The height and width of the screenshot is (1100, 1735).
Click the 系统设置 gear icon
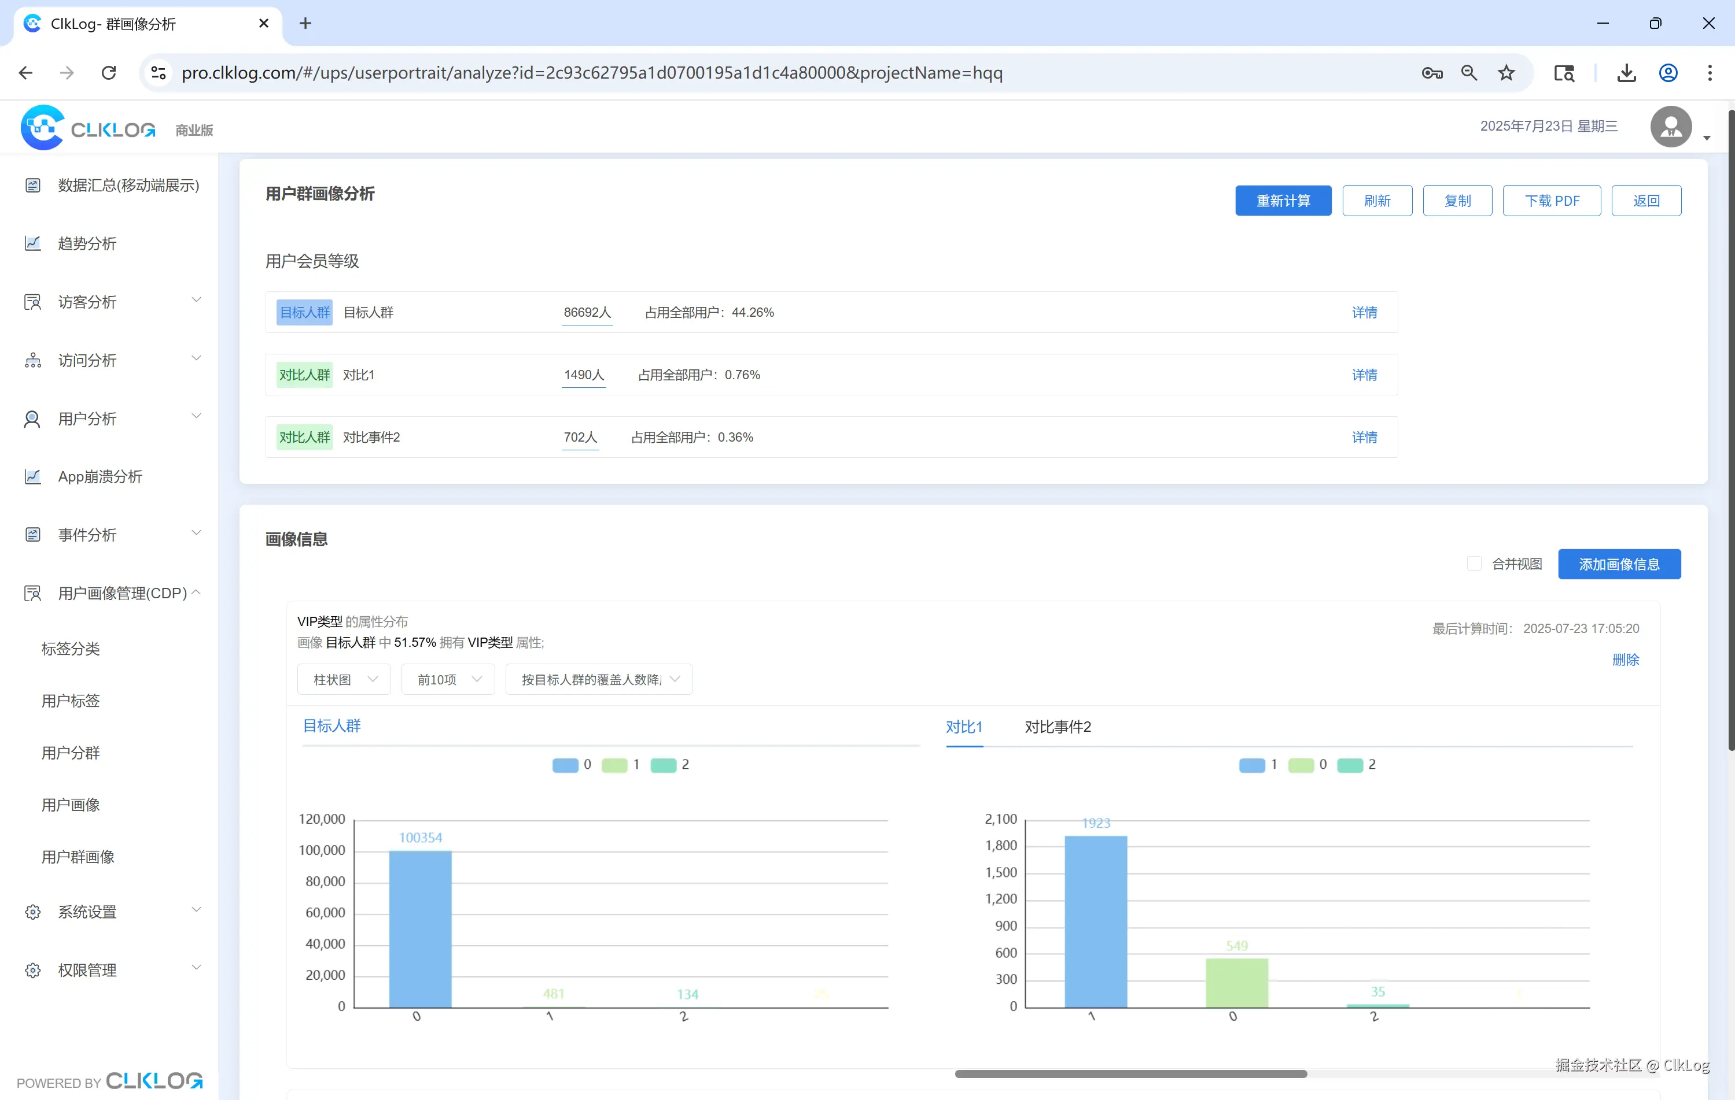(32, 912)
